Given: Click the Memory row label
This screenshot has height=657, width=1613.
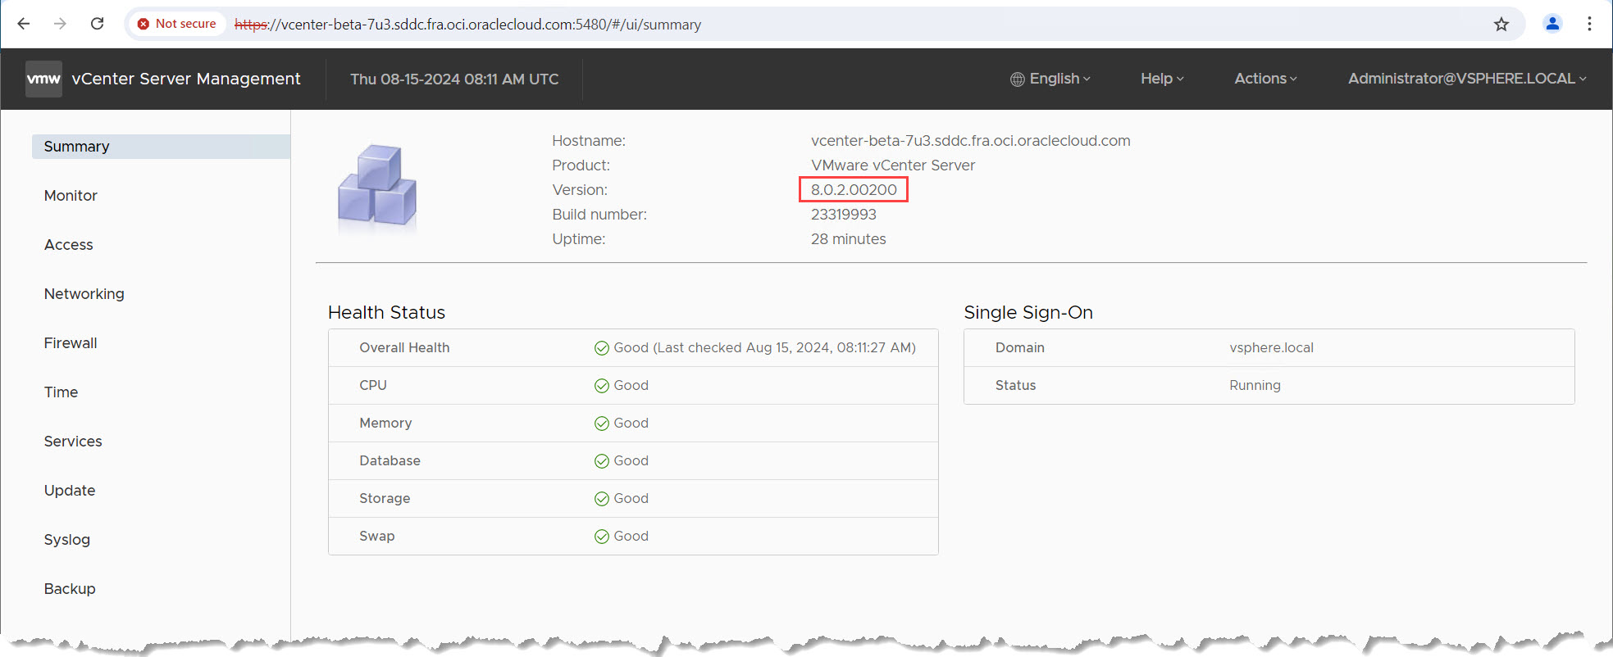Looking at the screenshot, I should coord(385,424).
